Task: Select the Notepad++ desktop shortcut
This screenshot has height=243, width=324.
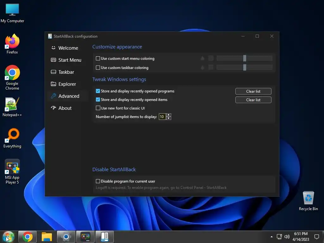Action: [12, 107]
